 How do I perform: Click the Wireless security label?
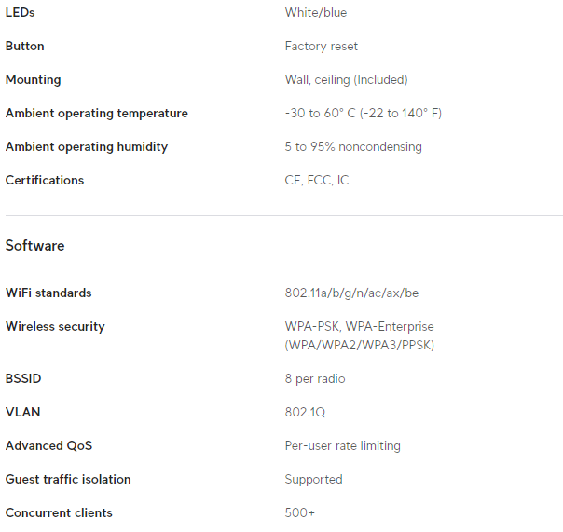pyautogui.click(x=55, y=327)
